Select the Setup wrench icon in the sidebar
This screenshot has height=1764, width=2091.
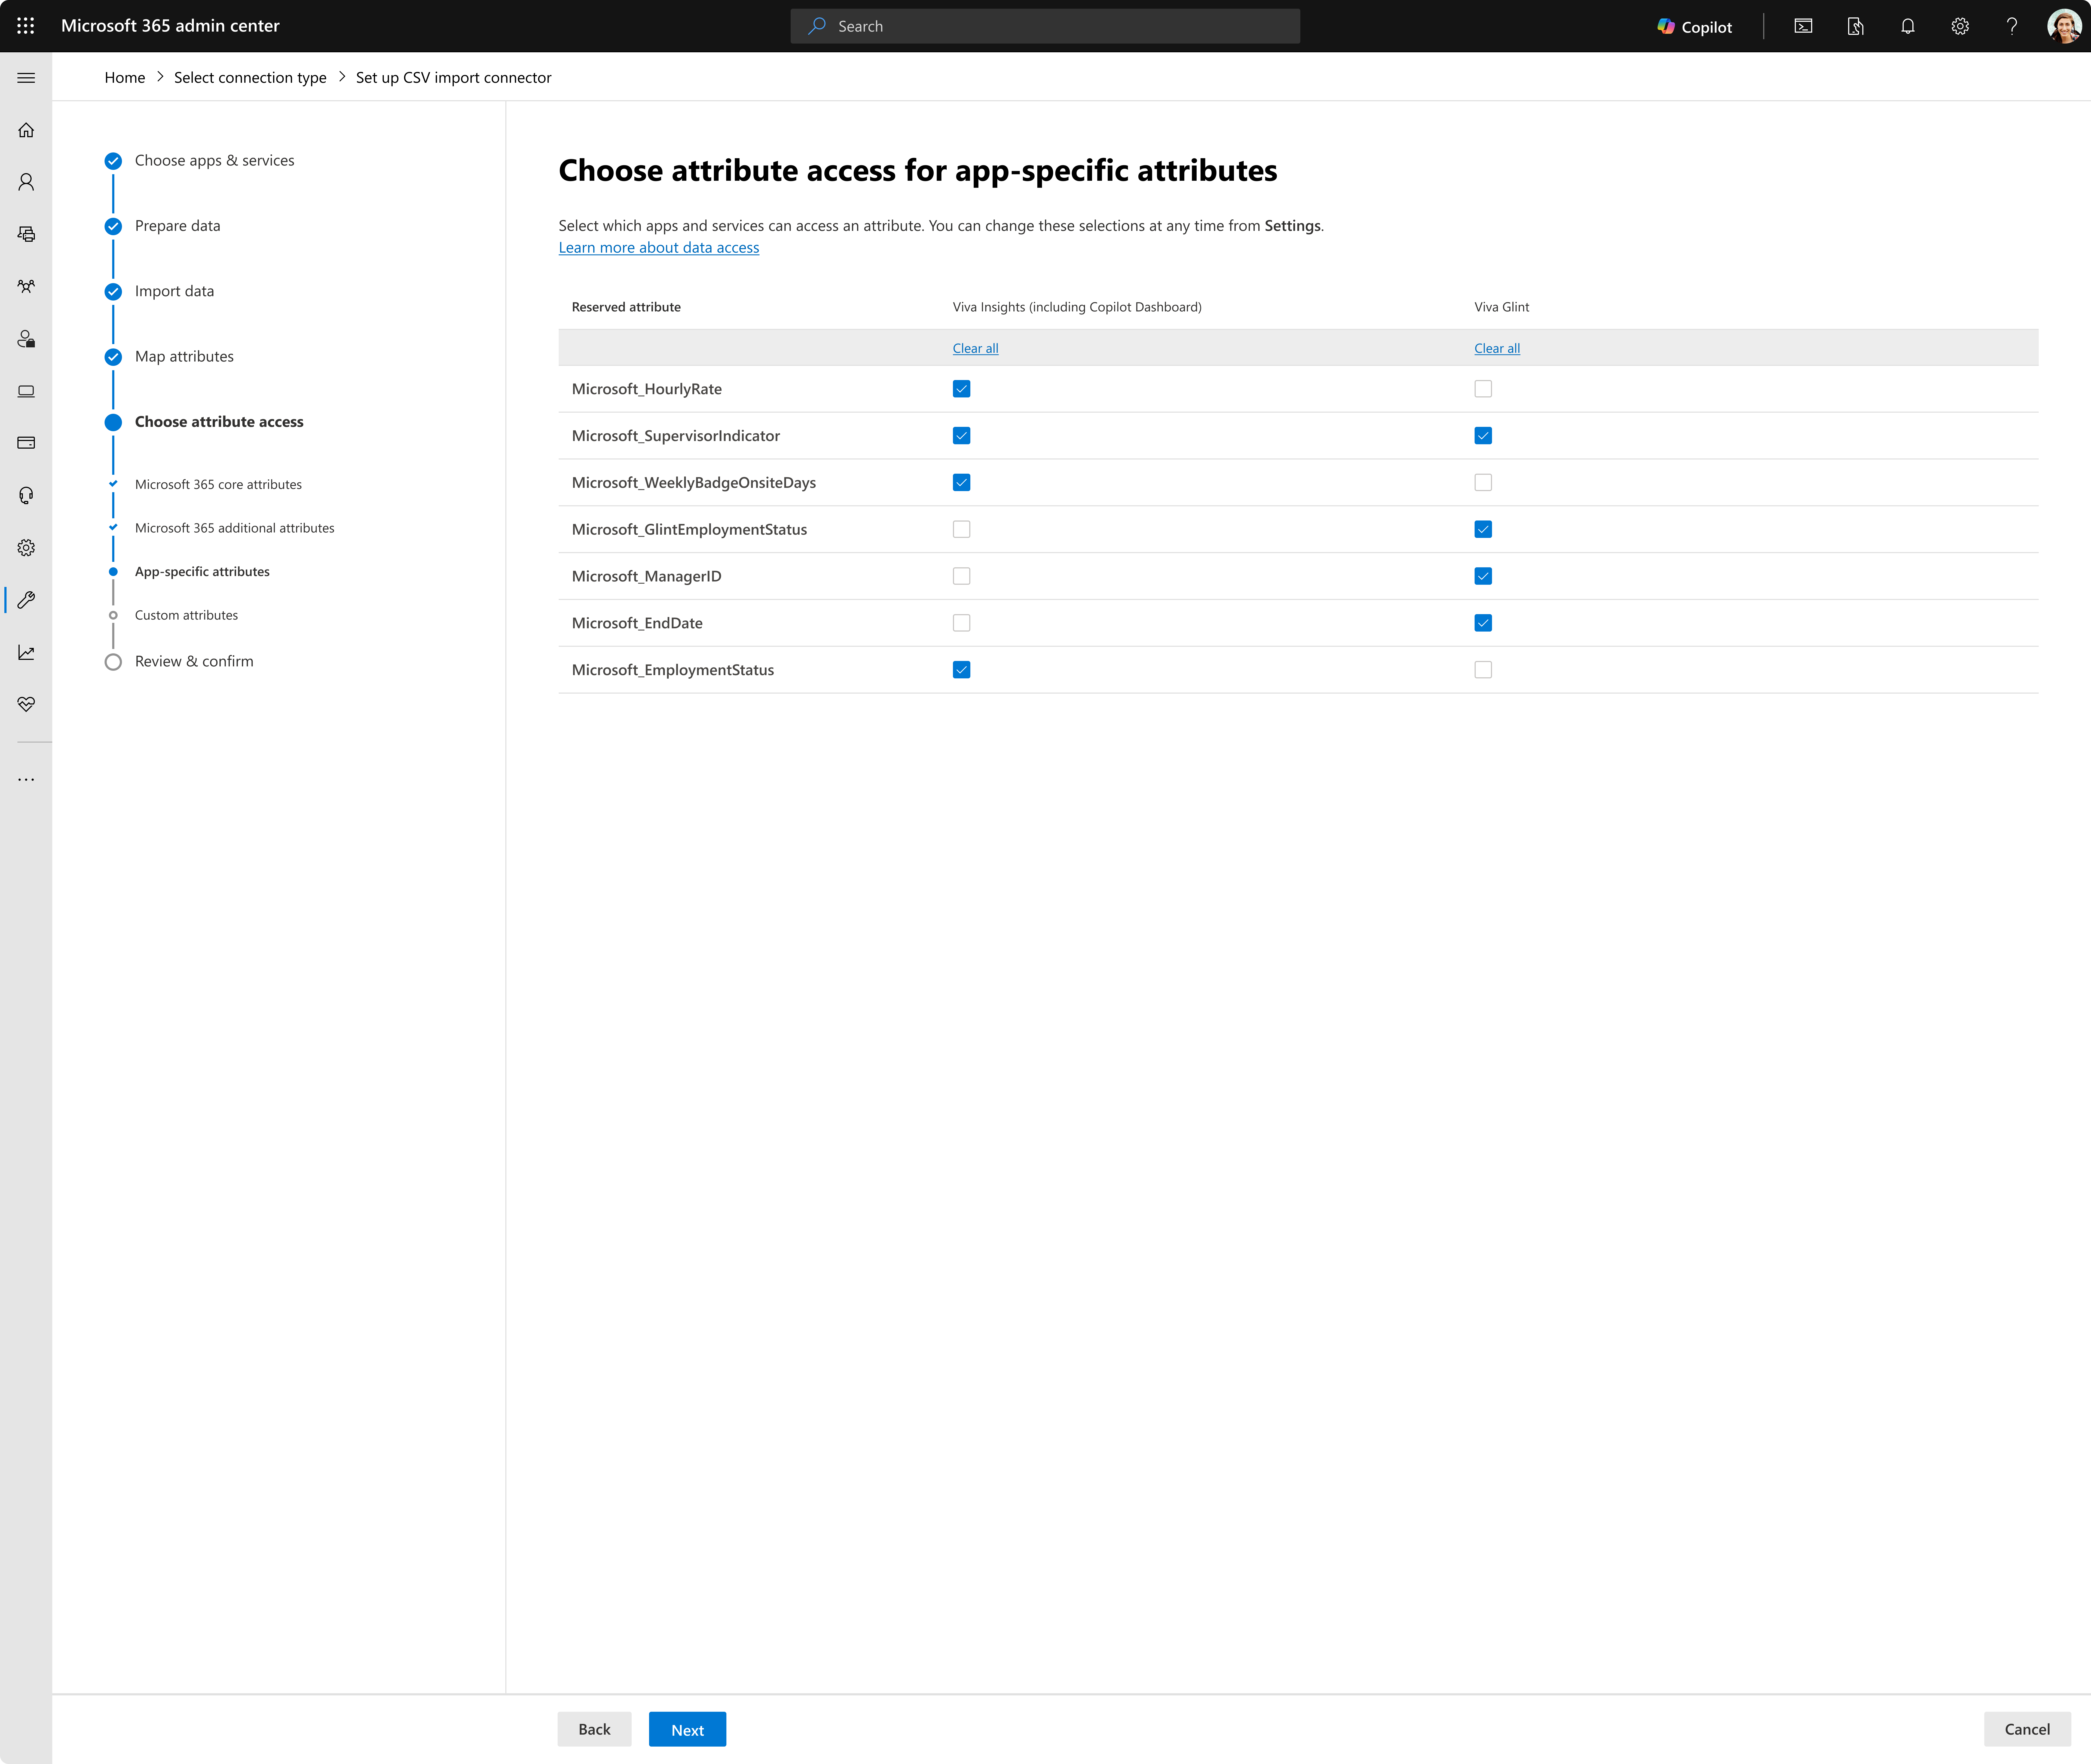point(26,600)
